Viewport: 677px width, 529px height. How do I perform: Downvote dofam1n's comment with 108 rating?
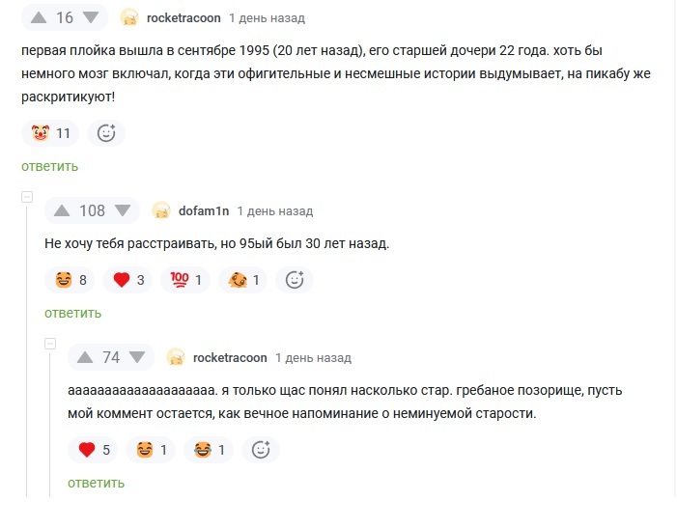point(123,210)
